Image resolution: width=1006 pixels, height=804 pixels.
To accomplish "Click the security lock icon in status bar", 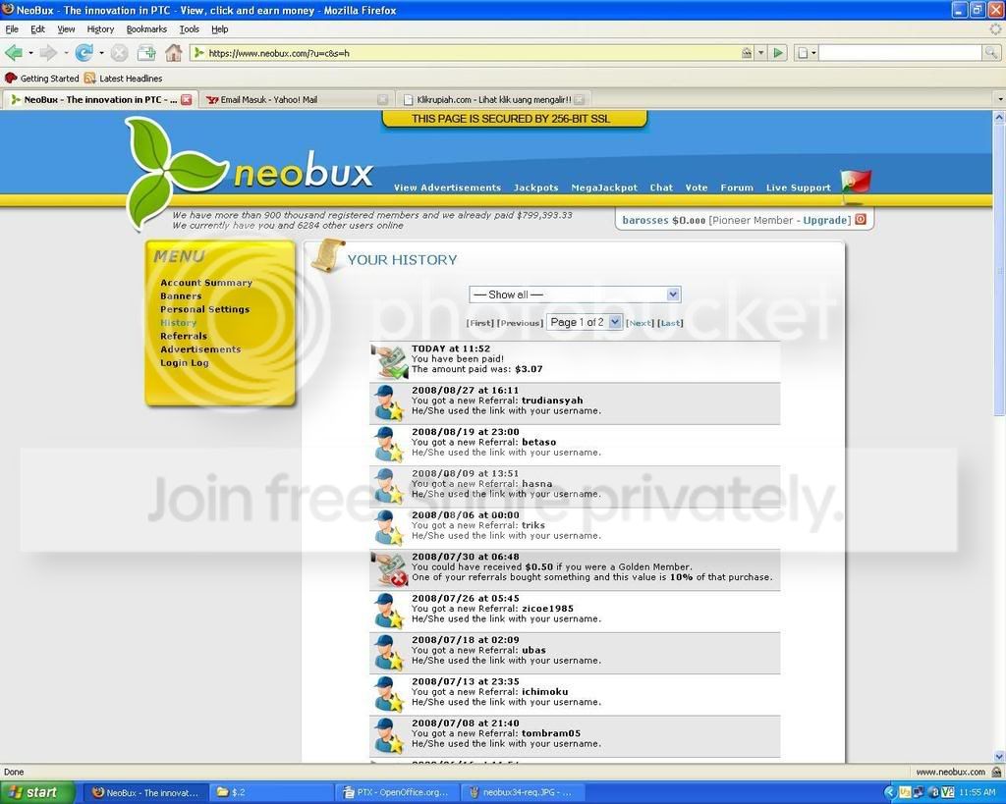I will click(x=996, y=772).
